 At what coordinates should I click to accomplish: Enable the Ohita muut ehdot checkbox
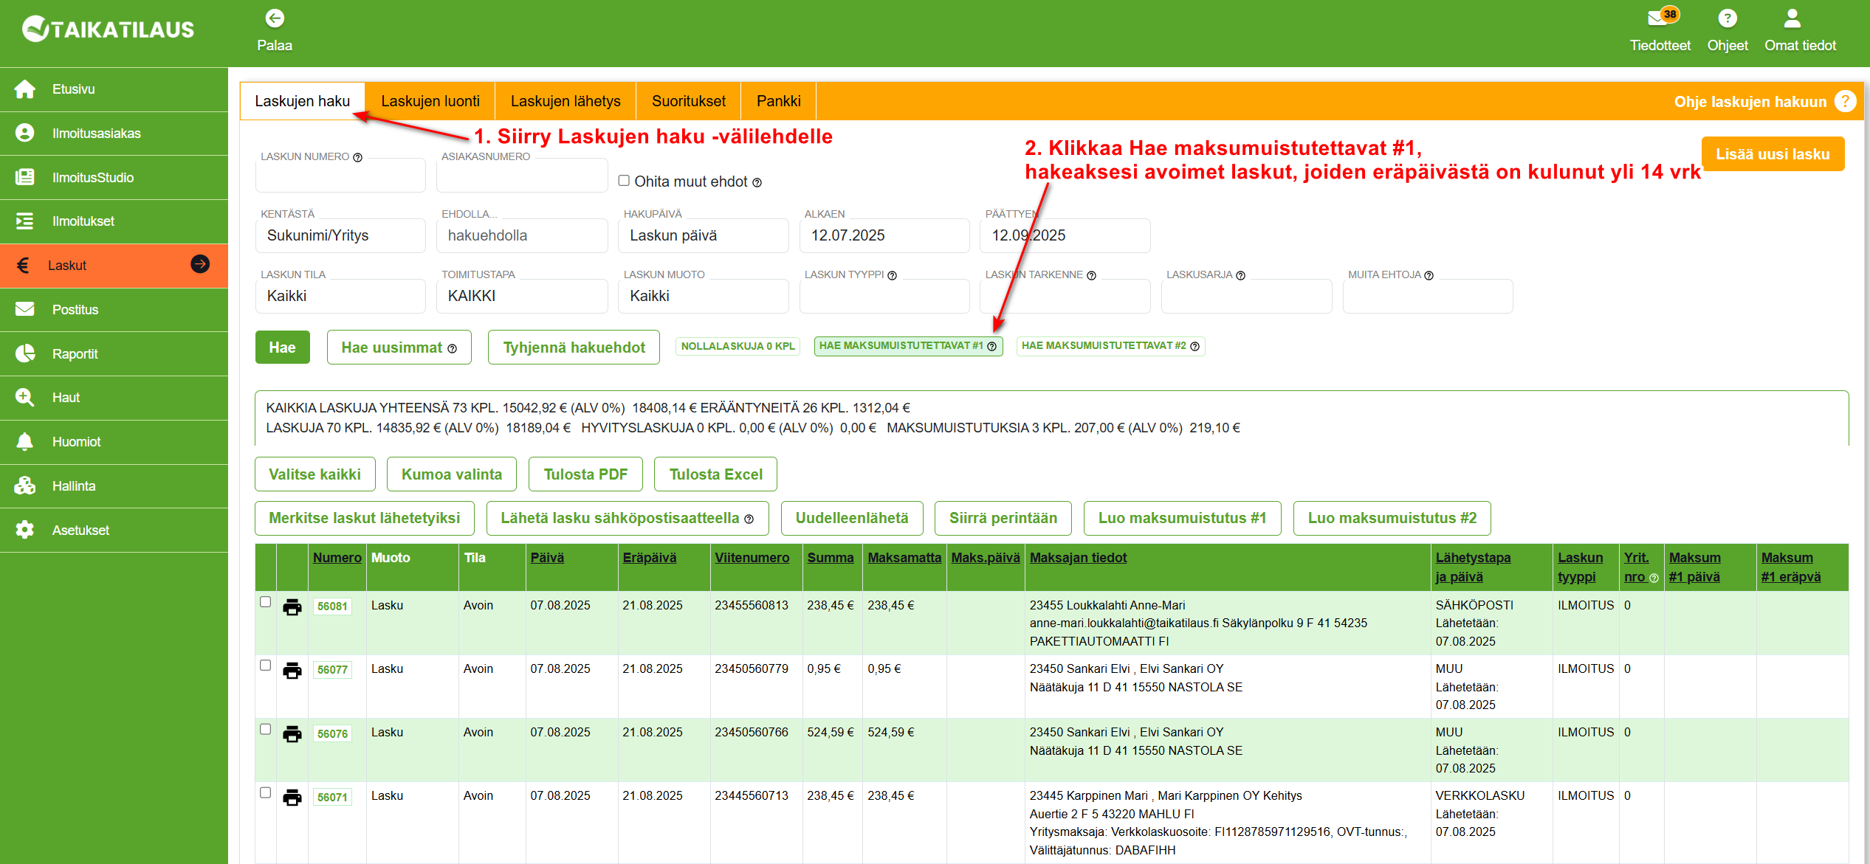624,181
